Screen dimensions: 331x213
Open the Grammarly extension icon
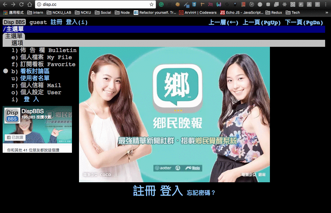click(x=161, y=4)
